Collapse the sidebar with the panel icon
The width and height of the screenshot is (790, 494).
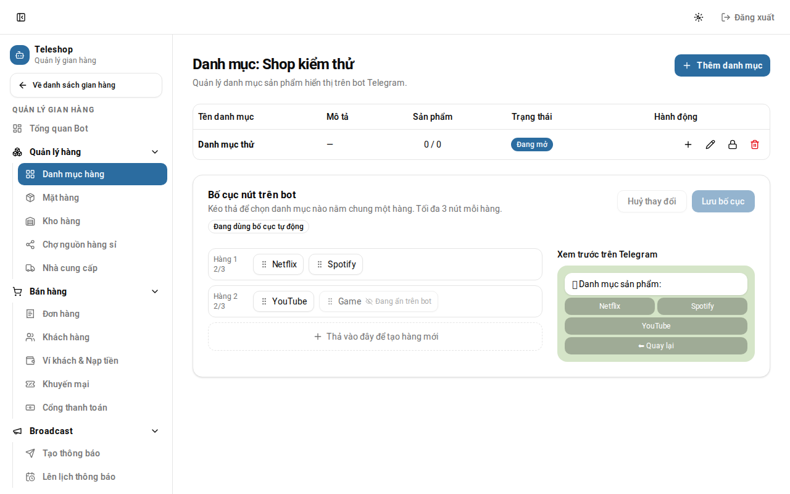(x=21, y=17)
